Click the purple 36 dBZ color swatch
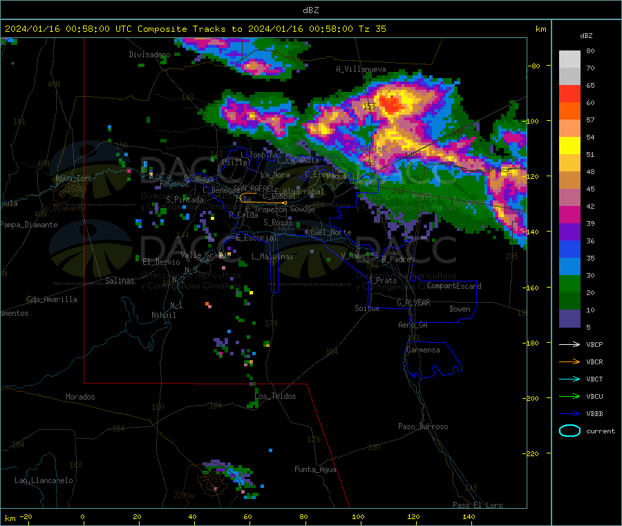 point(569,232)
